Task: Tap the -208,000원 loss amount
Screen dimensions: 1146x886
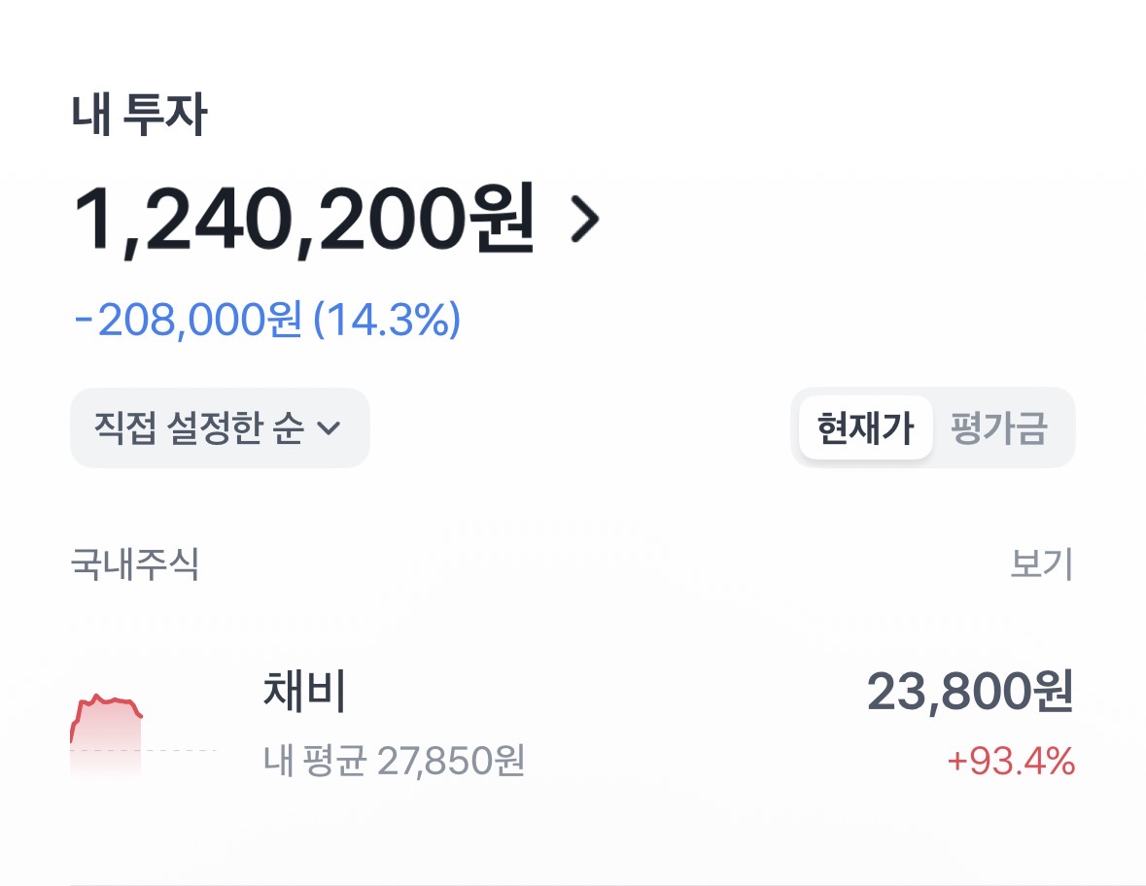Action: pos(189,321)
